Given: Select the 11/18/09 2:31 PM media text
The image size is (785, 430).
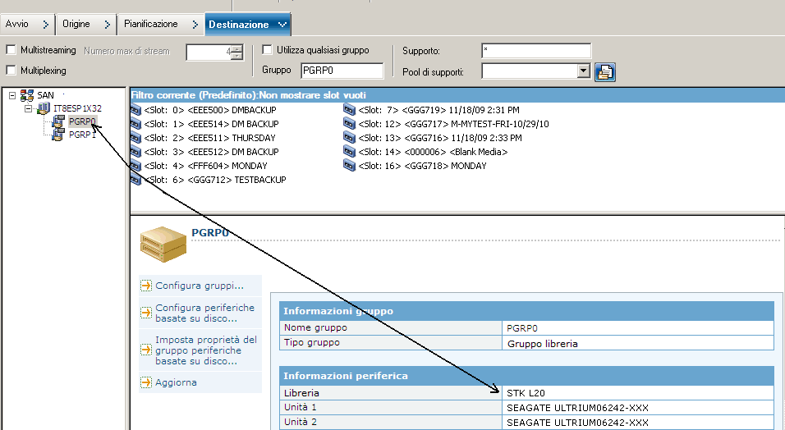Looking at the screenshot, I should tap(484, 110).
